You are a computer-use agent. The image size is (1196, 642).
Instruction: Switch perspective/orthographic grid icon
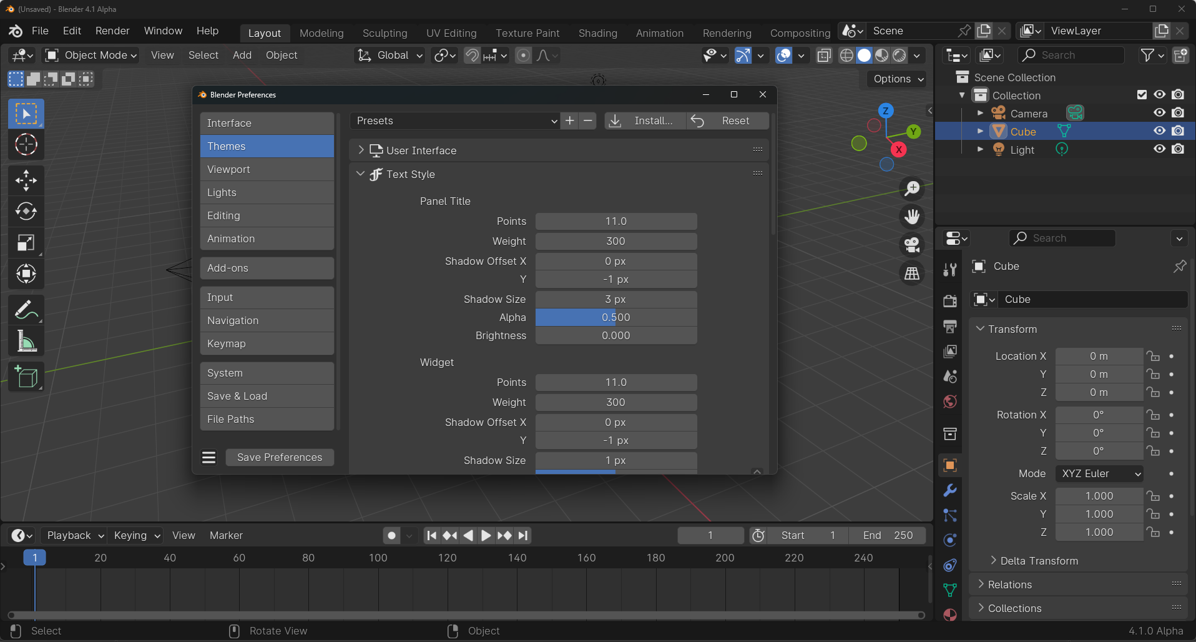tap(912, 274)
